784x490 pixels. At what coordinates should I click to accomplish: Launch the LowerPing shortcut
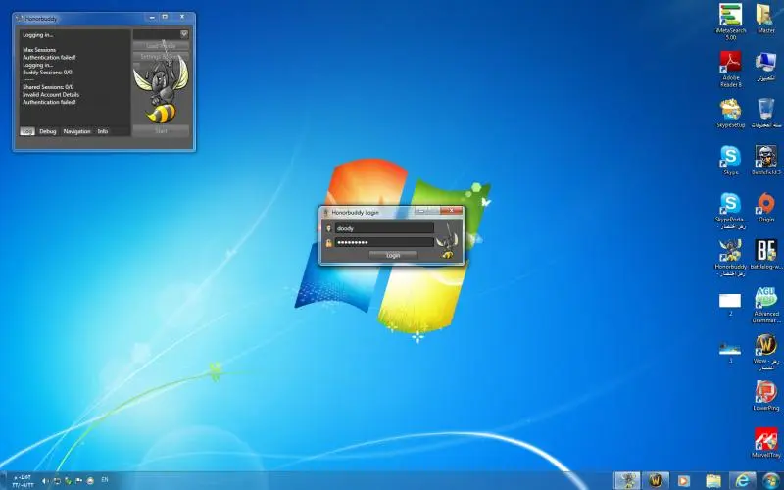[765, 395]
